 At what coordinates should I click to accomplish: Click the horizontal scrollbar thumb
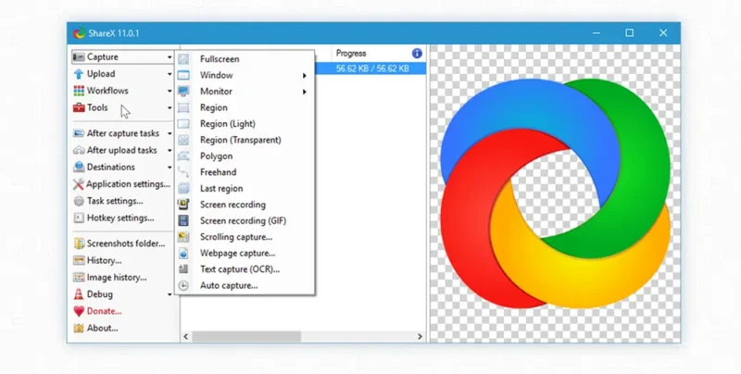[246, 337]
